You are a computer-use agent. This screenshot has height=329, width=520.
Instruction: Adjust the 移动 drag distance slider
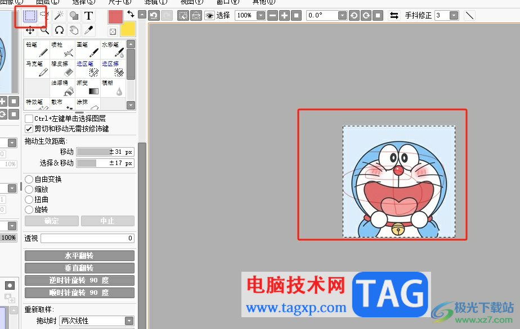105,152
